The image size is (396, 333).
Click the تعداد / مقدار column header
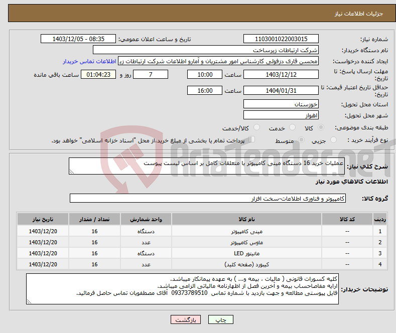pos(94,219)
